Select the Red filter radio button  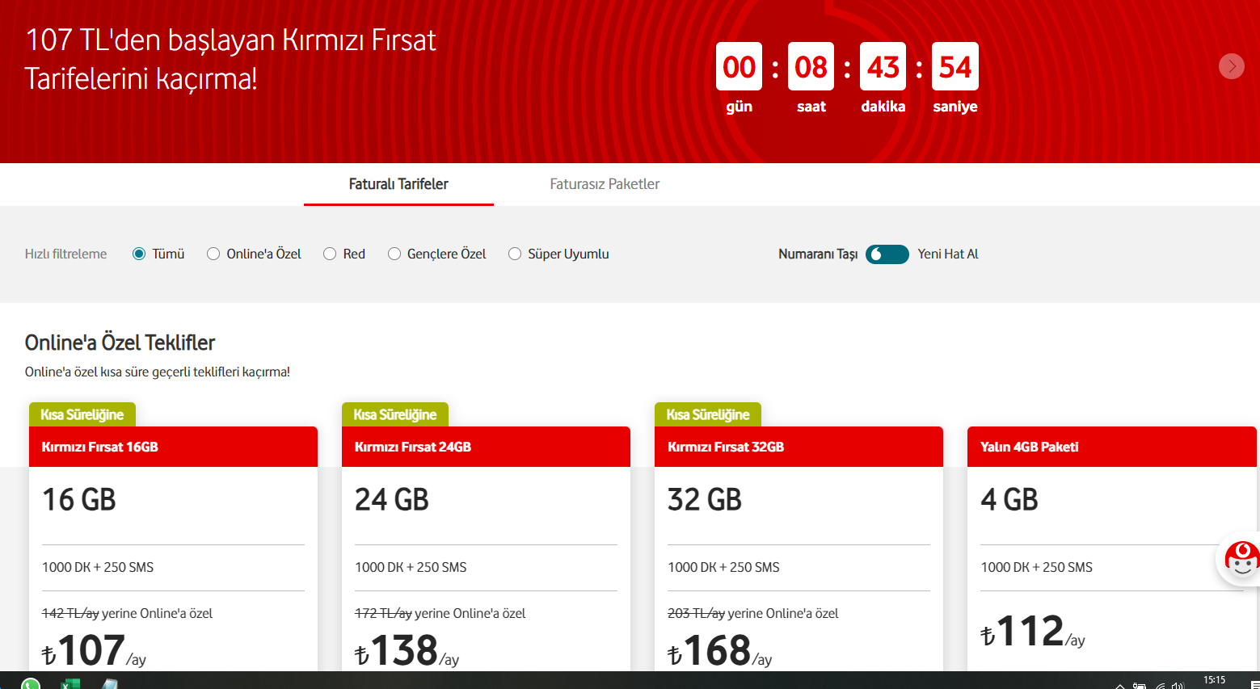click(x=330, y=254)
